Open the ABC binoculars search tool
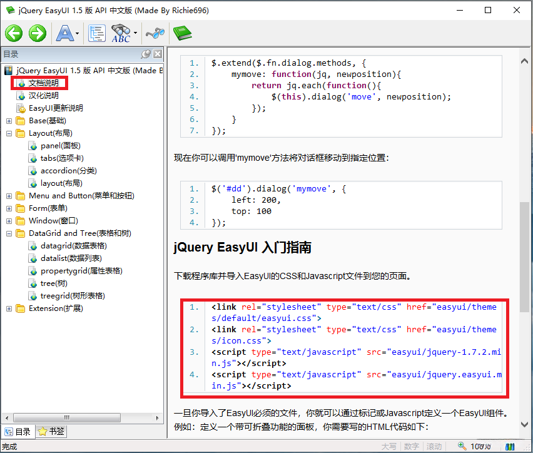 pyautogui.click(x=121, y=33)
